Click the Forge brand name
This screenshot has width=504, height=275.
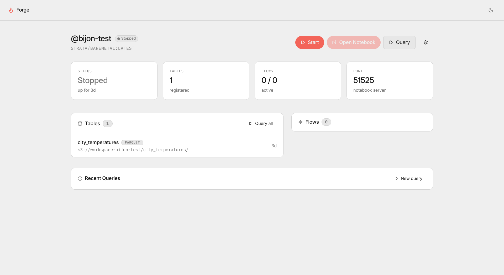coord(23,10)
